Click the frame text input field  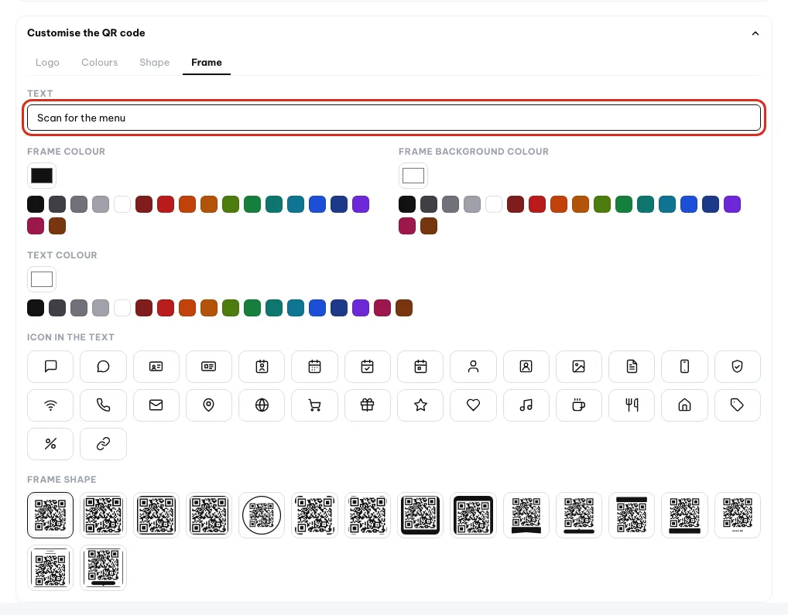(x=393, y=118)
